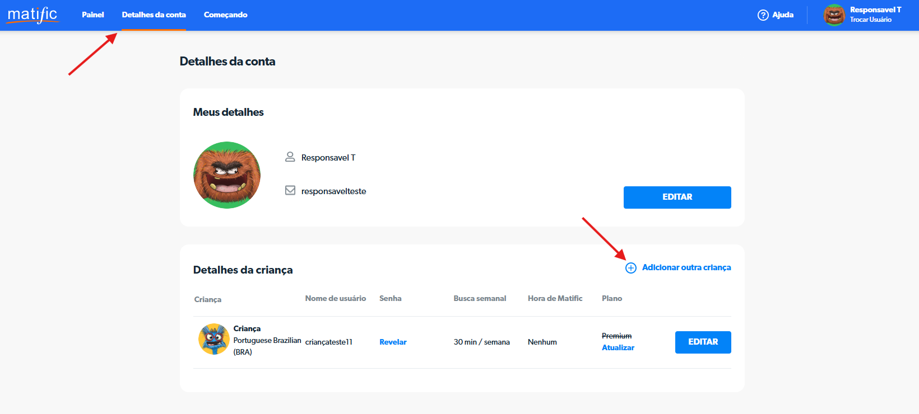Screen dimensions: 919x414
Task: Click the Atualizar plan link
Action: pyautogui.click(x=618, y=347)
